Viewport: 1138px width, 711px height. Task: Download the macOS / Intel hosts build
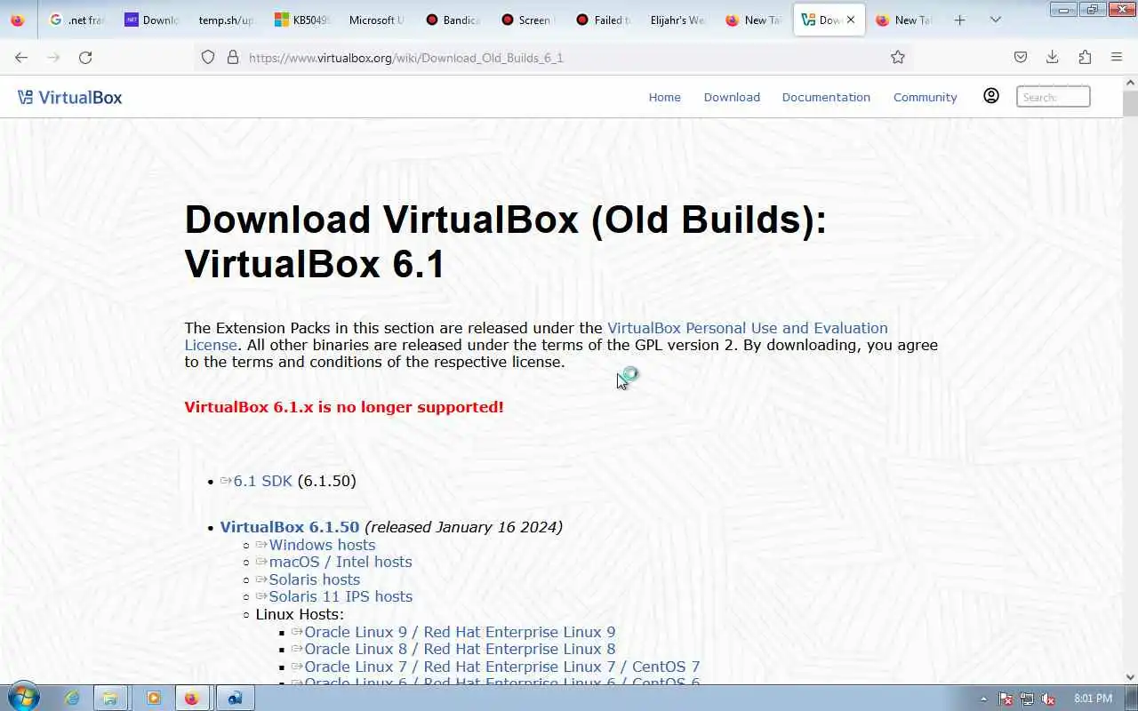[x=341, y=562]
